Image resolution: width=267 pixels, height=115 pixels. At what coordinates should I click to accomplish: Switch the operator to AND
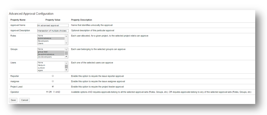(54, 92)
